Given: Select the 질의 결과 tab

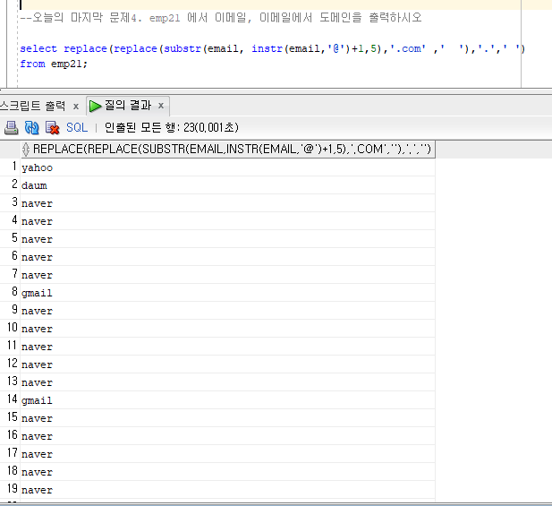Looking at the screenshot, I should [128, 106].
